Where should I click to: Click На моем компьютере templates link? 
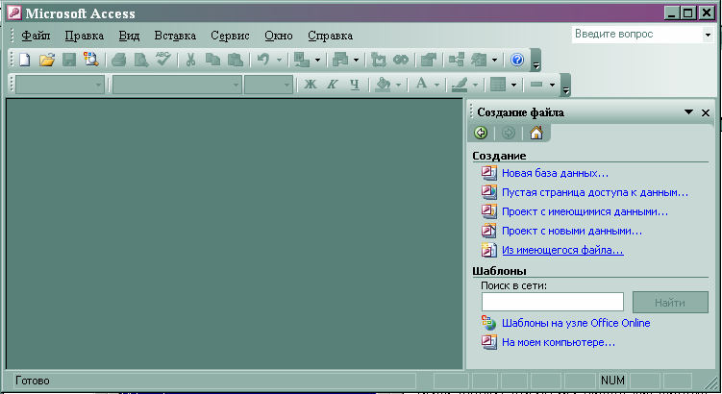pos(558,342)
